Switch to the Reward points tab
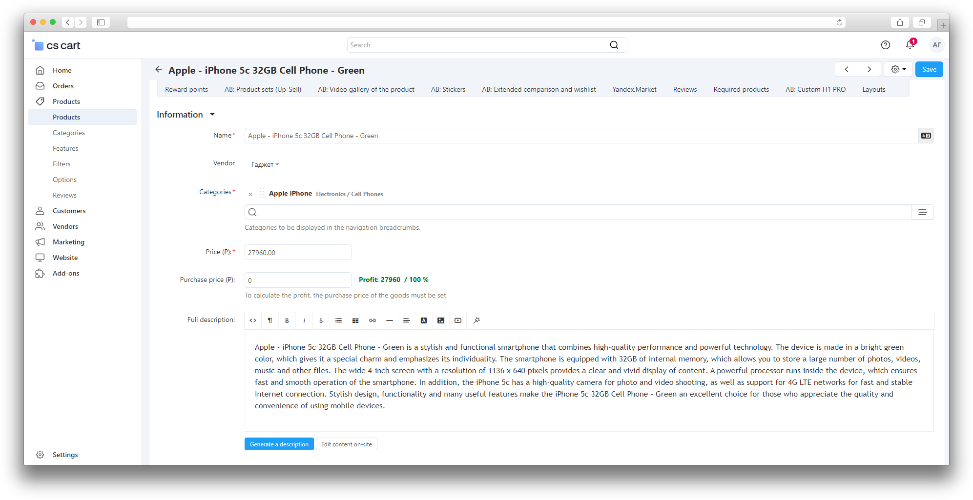This screenshot has width=973, height=500. coord(186,89)
